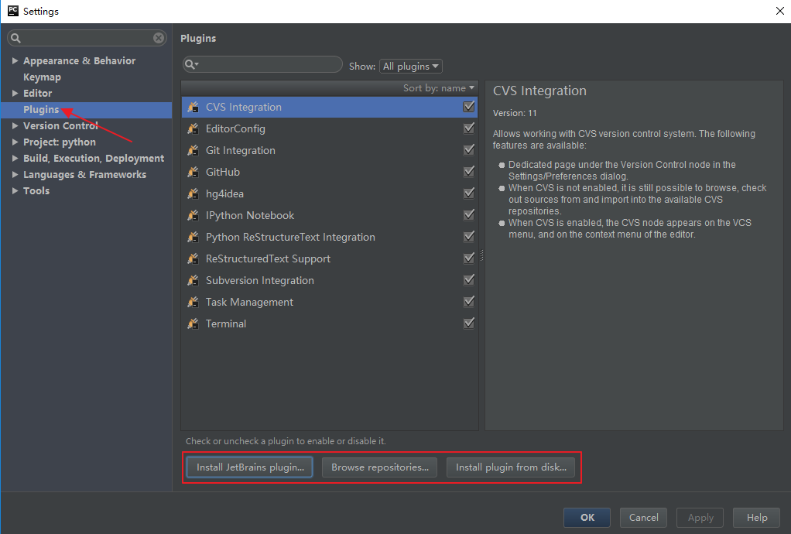Open the Sort by name dropdown
This screenshot has height=534, width=791.
point(438,88)
